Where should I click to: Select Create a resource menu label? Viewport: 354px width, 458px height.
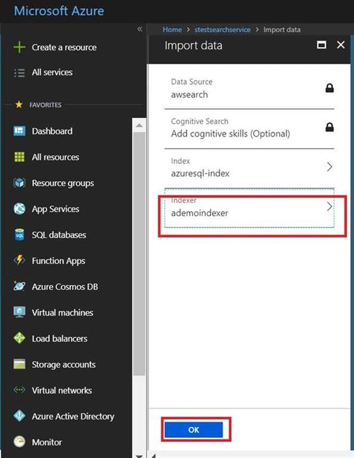coord(64,47)
